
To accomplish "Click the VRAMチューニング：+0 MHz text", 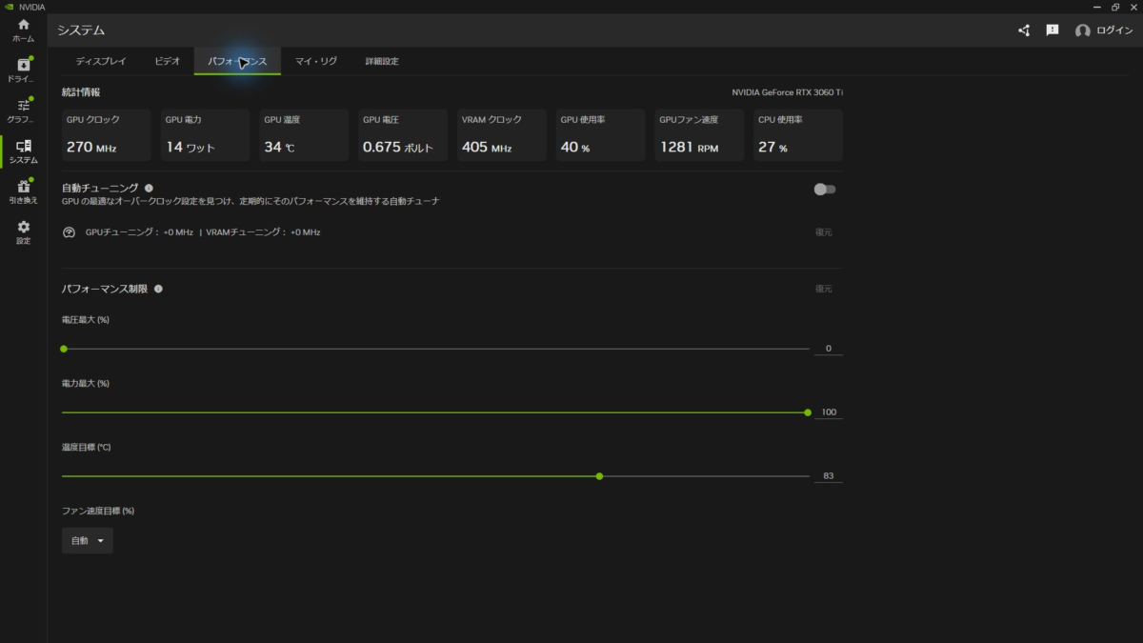I will click(x=263, y=232).
